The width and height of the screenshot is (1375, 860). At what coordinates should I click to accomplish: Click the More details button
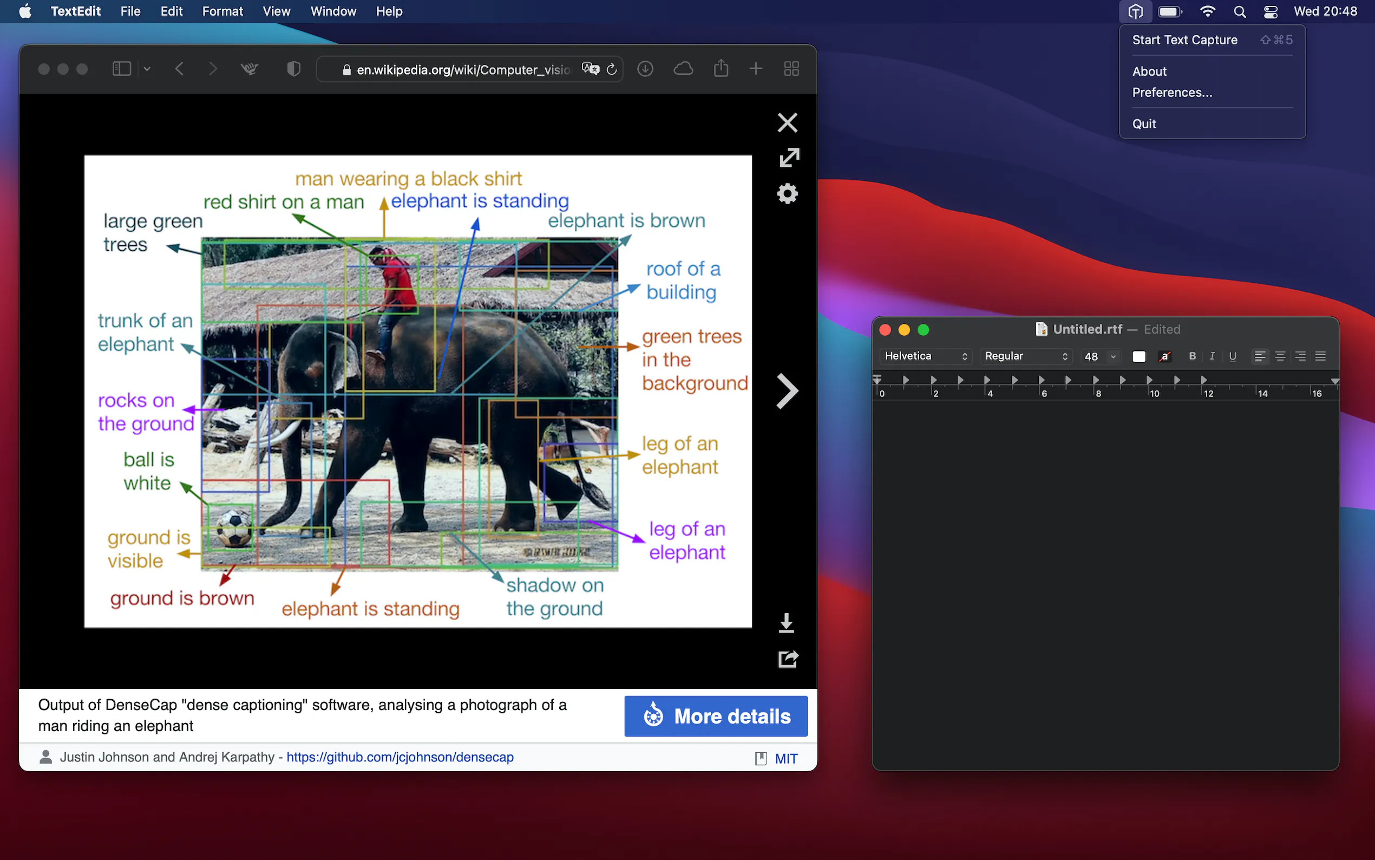(x=716, y=716)
